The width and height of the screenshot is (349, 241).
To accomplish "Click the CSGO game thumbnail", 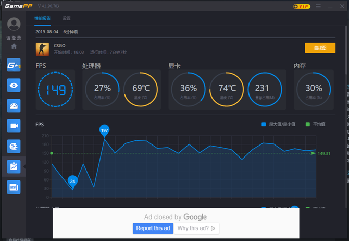I will (42, 49).
